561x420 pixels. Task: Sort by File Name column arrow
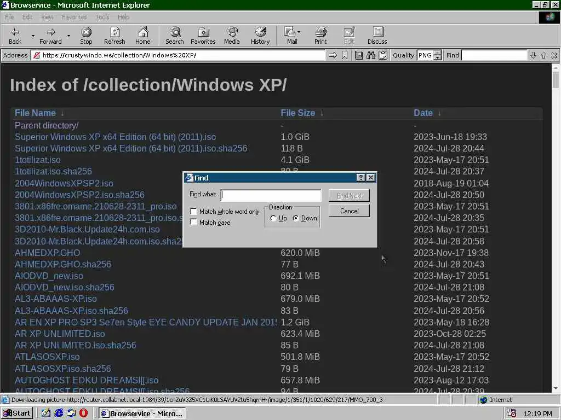point(62,114)
